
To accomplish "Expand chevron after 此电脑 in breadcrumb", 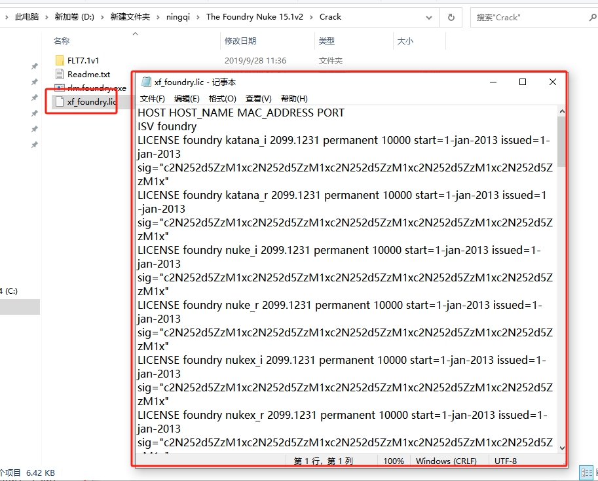I will tap(47, 17).
